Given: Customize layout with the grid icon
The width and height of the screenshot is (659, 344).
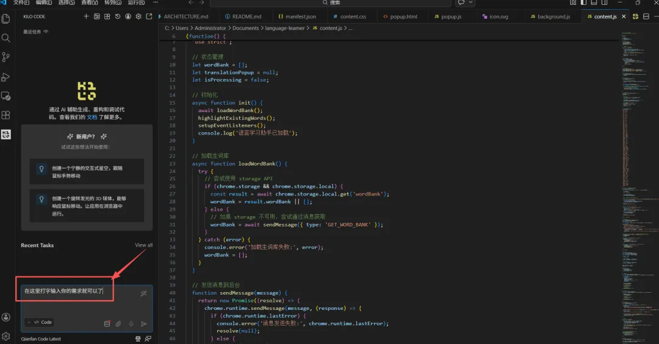Looking at the screenshot, I should [x=573, y=2].
